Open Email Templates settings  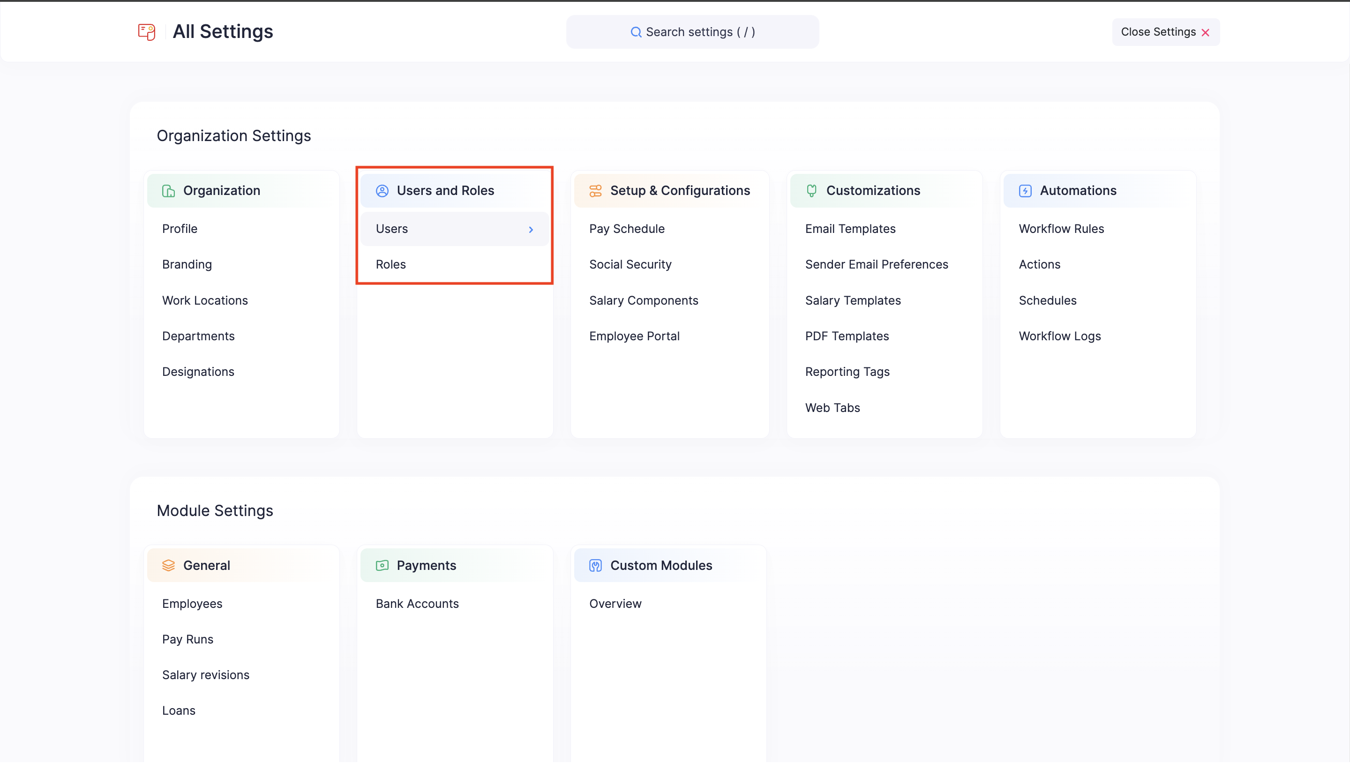pos(850,229)
